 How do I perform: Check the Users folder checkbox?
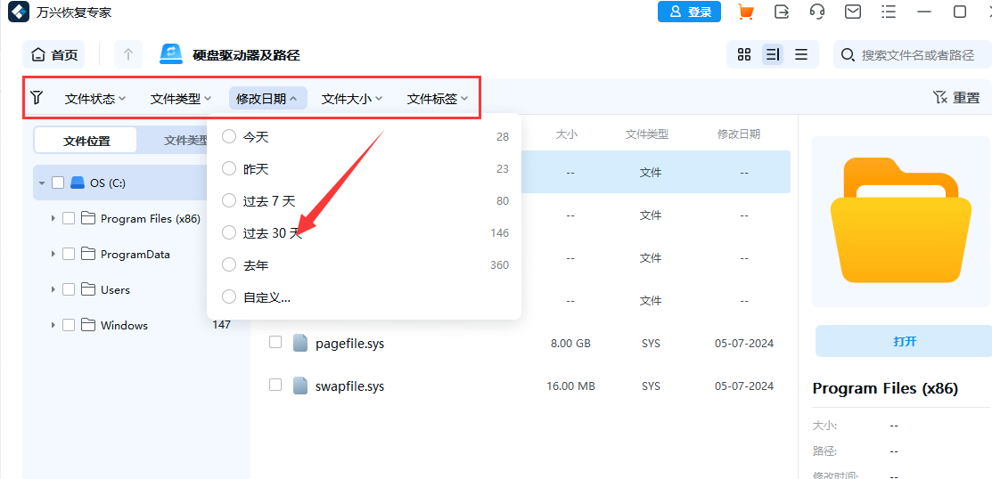click(69, 289)
